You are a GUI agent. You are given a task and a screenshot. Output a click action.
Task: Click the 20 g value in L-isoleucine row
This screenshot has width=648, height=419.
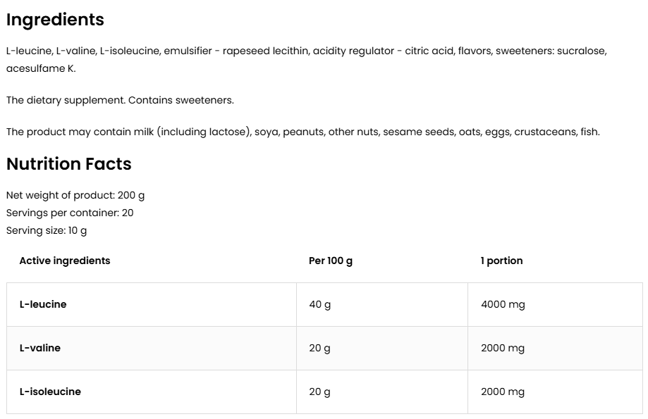click(319, 392)
